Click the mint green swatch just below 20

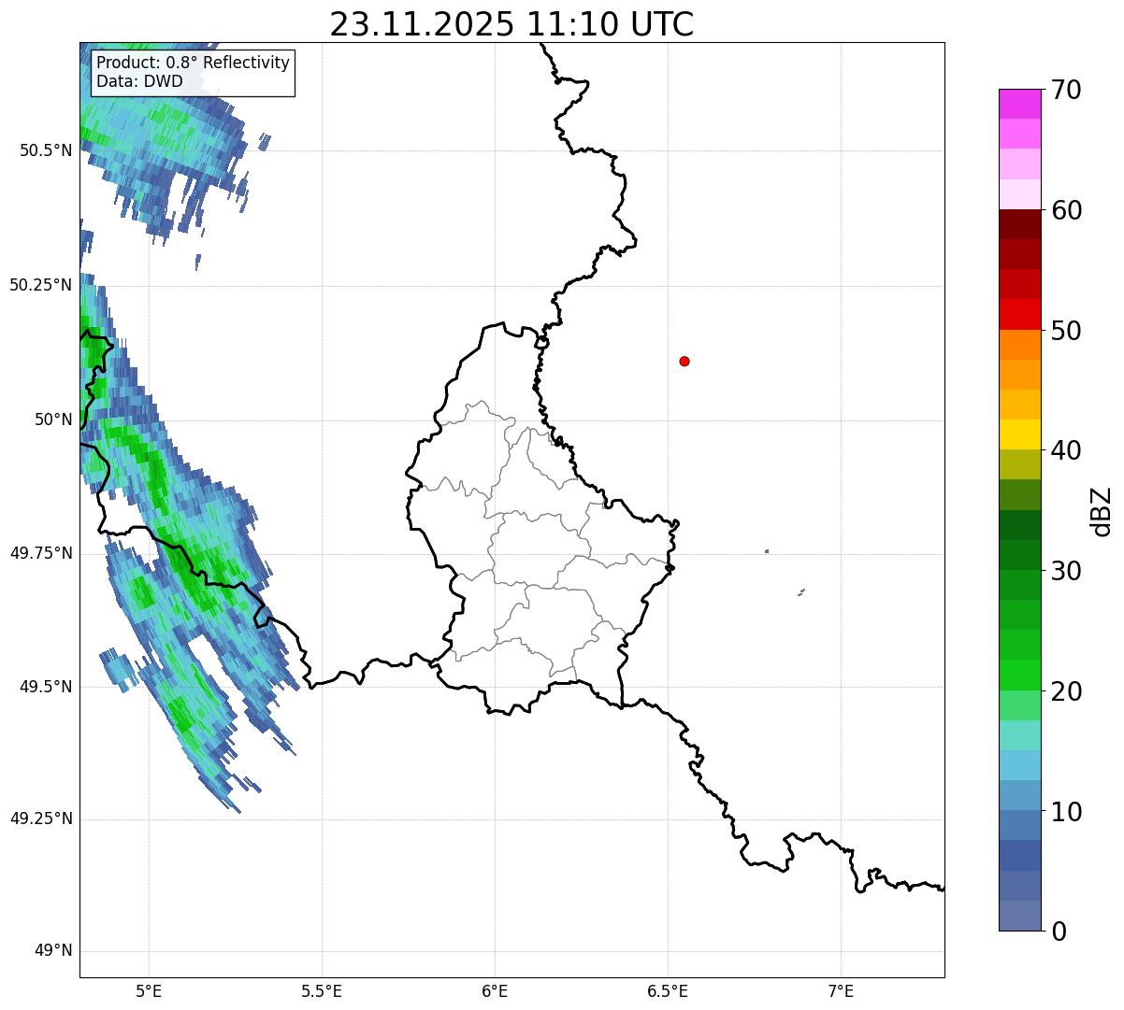coord(1020,705)
